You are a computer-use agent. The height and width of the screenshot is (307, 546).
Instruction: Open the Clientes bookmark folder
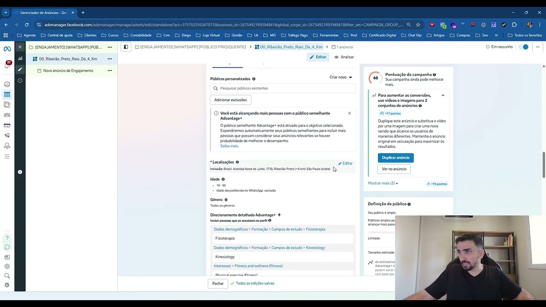coord(87,35)
